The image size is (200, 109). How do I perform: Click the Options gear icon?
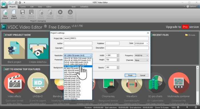(188, 6)
